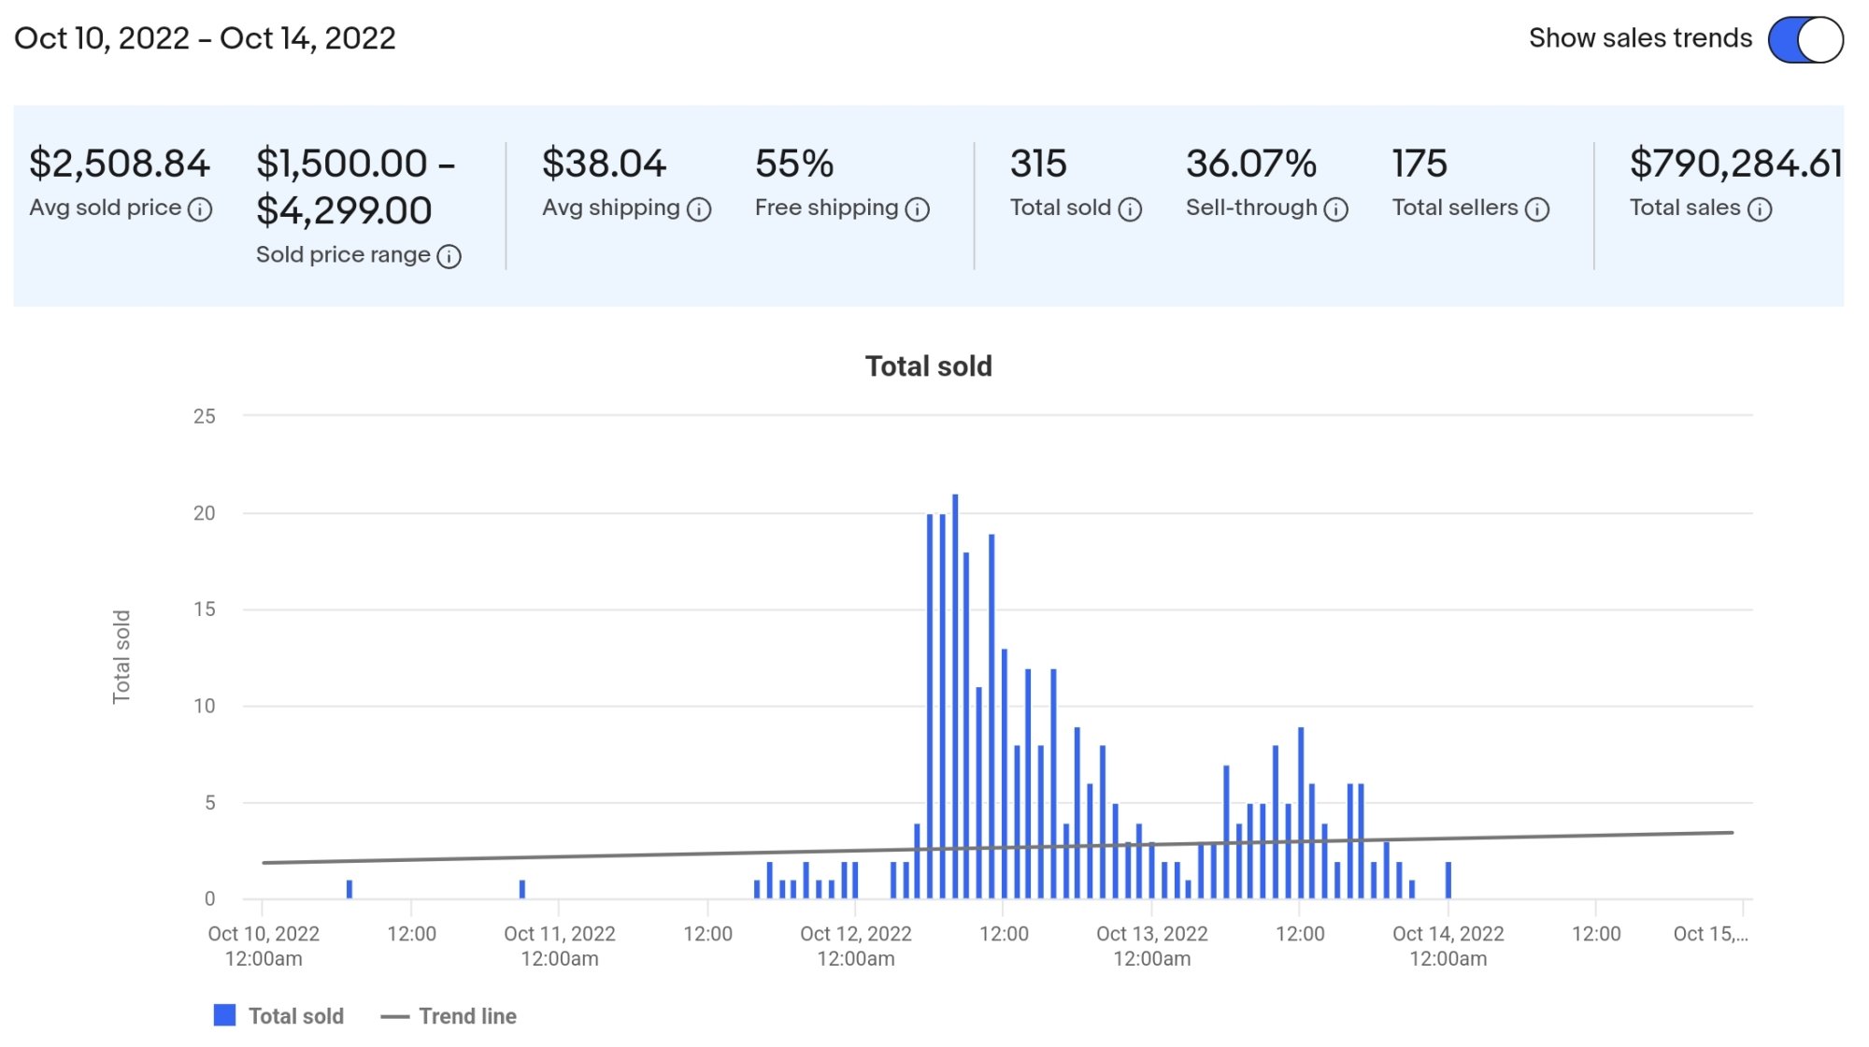The width and height of the screenshot is (1869, 1047).
Task: Toggle the Show sales trends switch
Action: [1805, 40]
